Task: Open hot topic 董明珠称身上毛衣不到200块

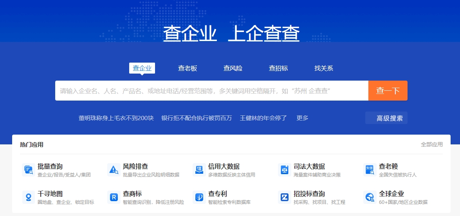Action: click(116, 118)
